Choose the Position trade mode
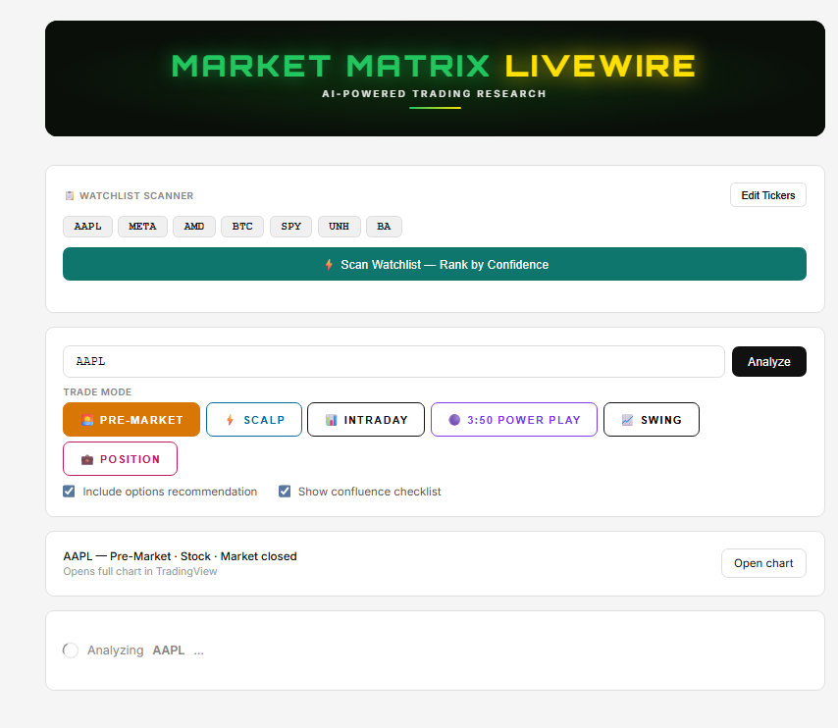838x728 pixels. pos(121,458)
